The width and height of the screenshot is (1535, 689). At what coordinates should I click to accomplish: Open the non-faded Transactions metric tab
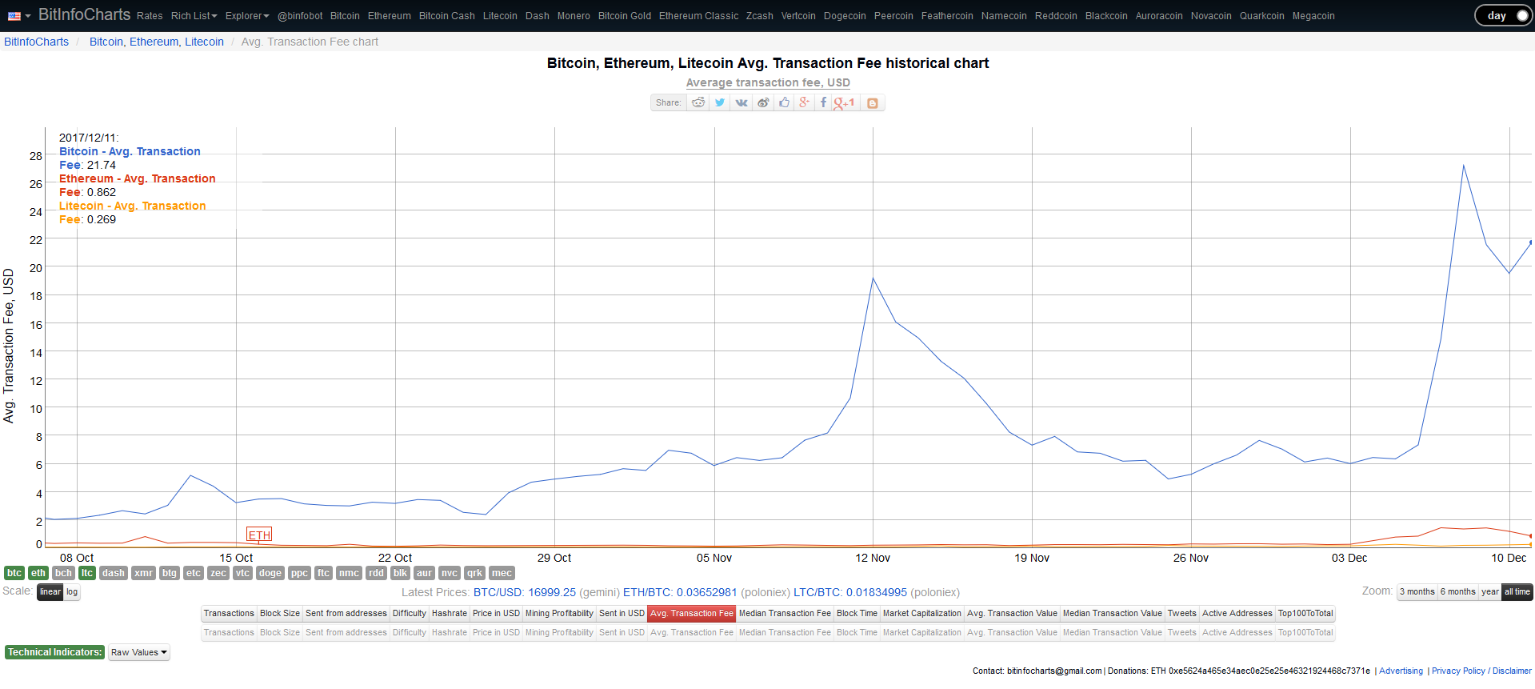[x=229, y=614]
